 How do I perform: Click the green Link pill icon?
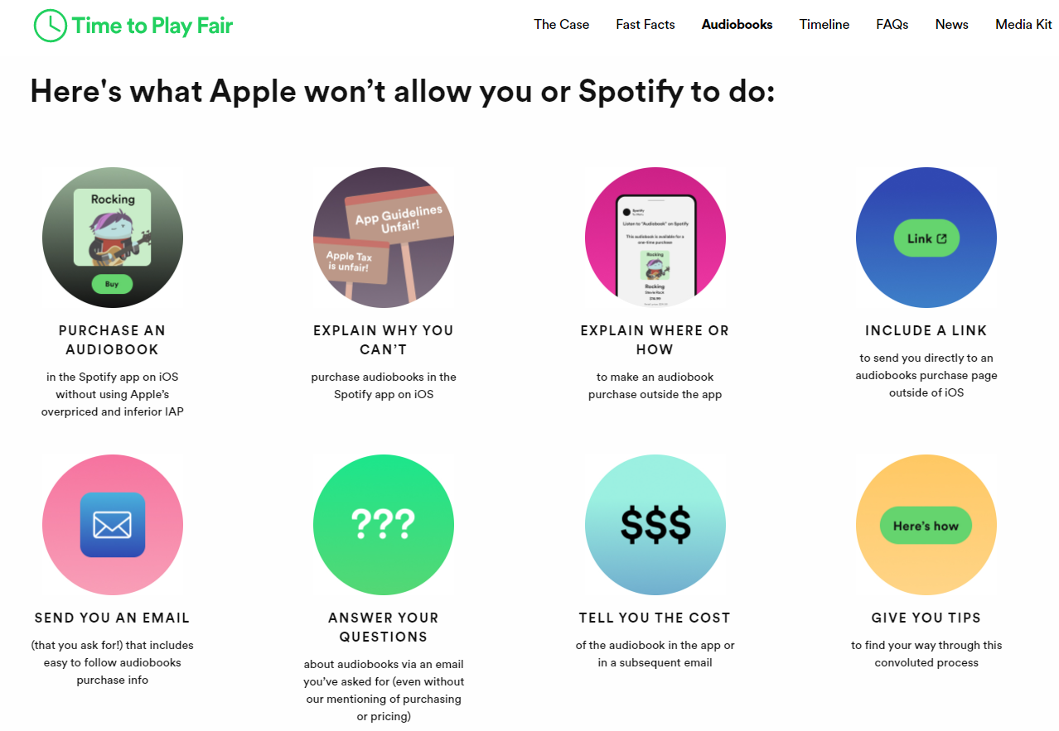926,238
